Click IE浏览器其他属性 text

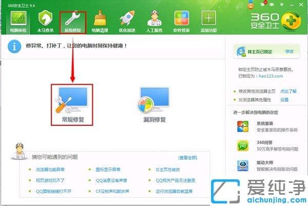(x=255, y=100)
